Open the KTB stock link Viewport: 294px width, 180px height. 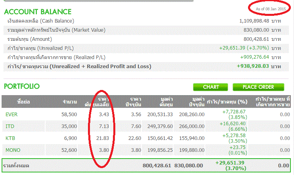tap(10, 138)
